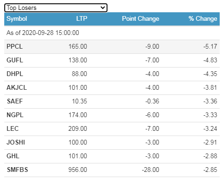Click the Point Change column header

(x=140, y=19)
